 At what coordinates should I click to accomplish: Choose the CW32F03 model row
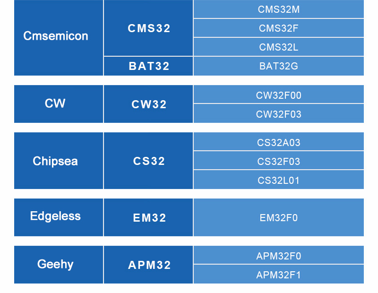278,114
